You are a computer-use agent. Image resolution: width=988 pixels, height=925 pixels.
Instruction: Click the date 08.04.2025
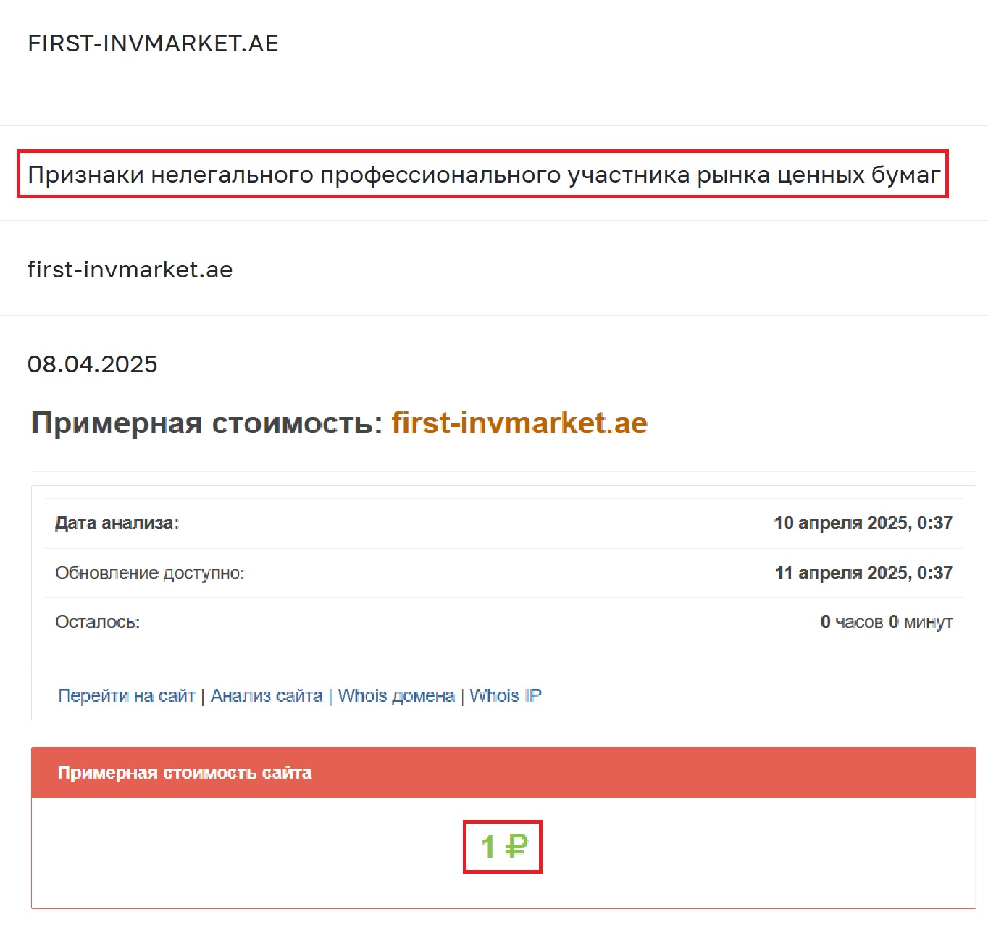(x=92, y=364)
